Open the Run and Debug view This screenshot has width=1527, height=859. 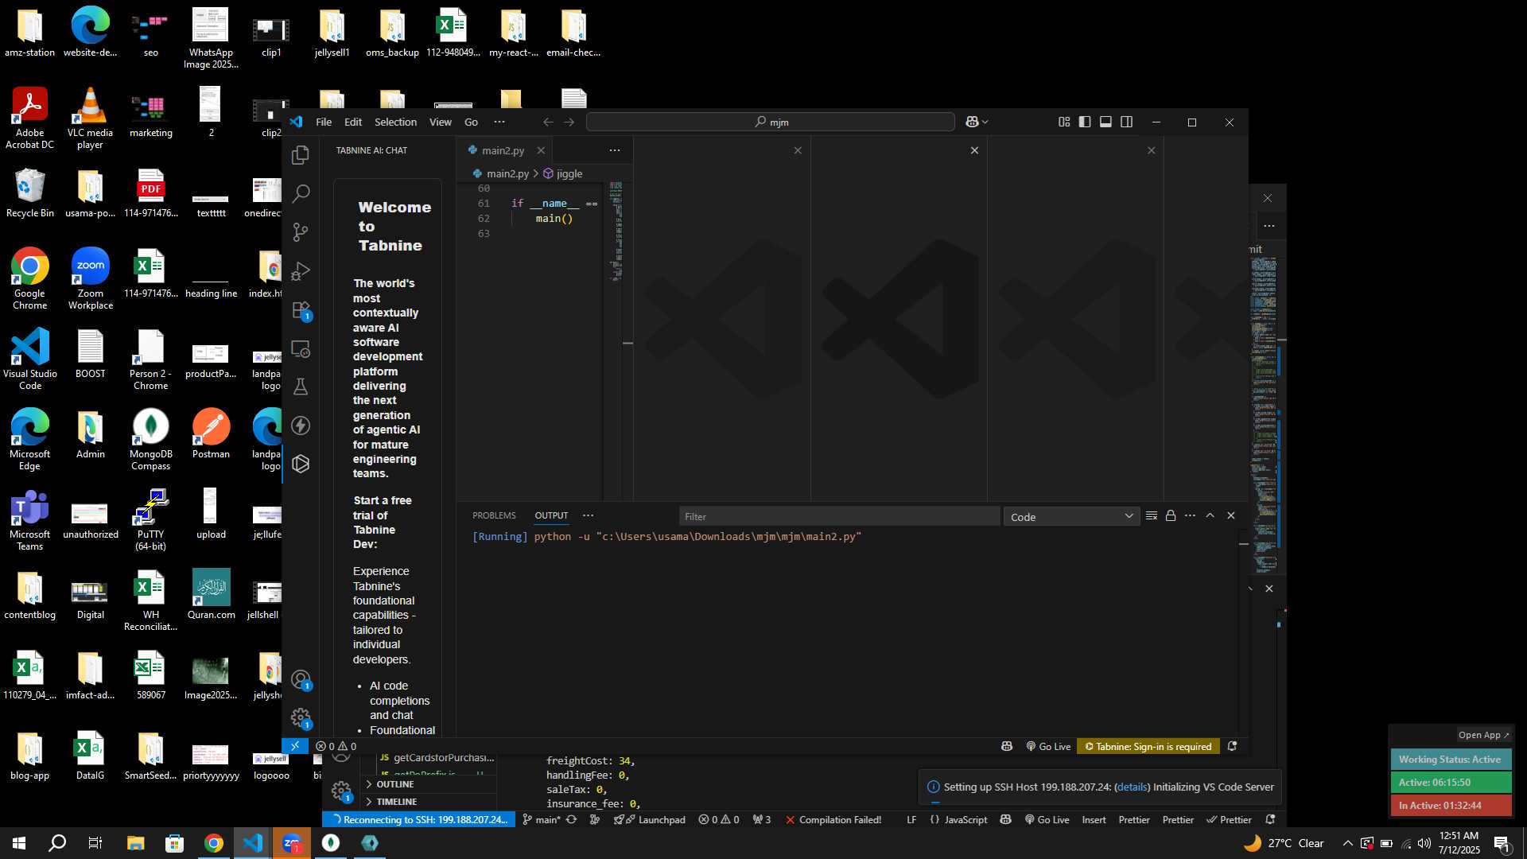pyautogui.click(x=301, y=271)
